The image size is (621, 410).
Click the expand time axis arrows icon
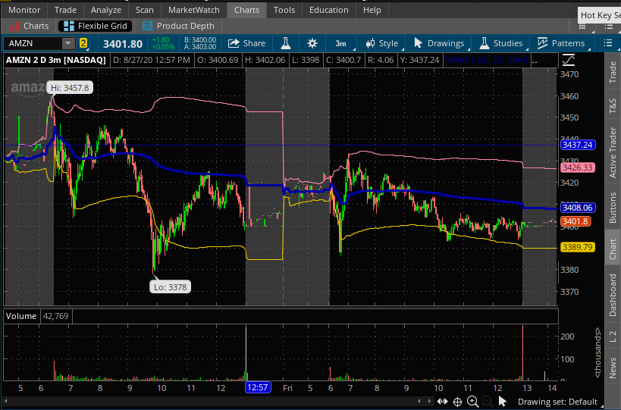tap(442, 402)
